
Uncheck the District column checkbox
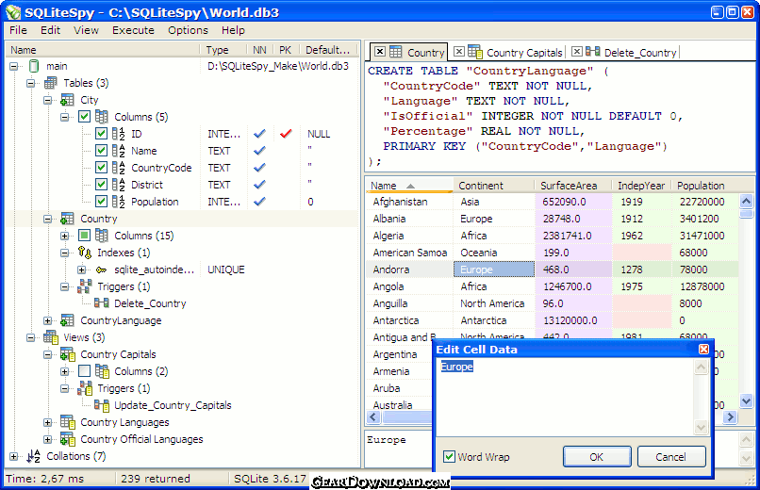coord(101,185)
